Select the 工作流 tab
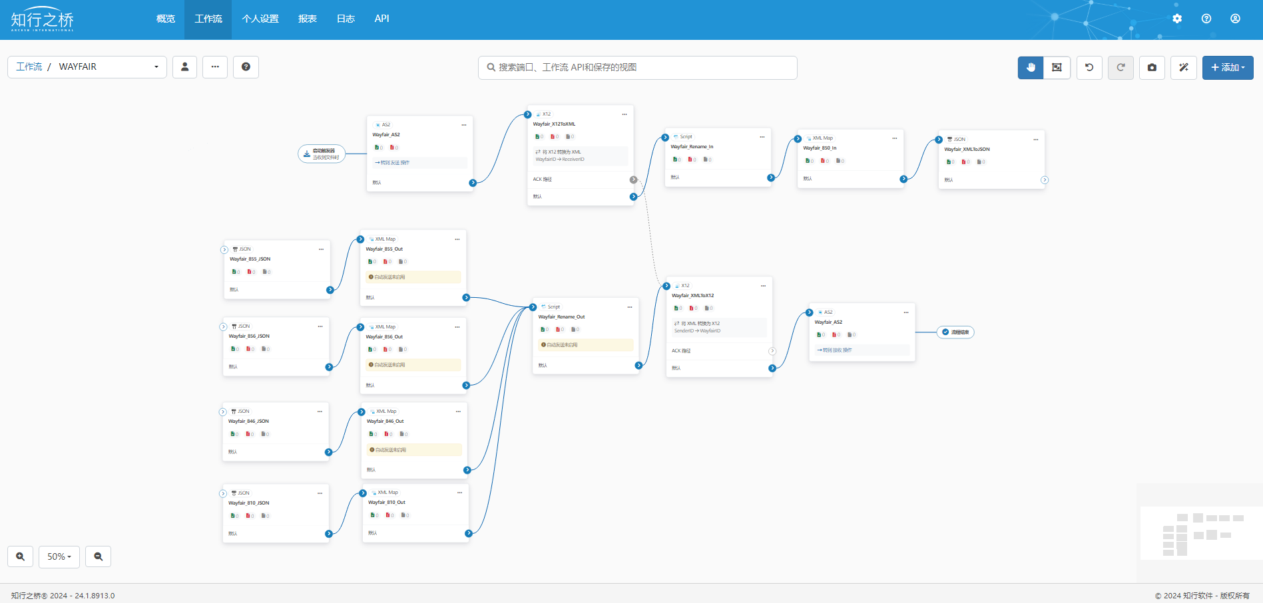The image size is (1263, 603). tap(208, 19)
